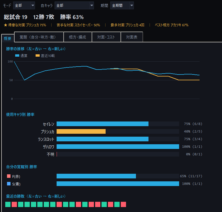Click the orange 直近10戦 legend swatch
This screenshot has height=212, width=222.
[38, 55]
